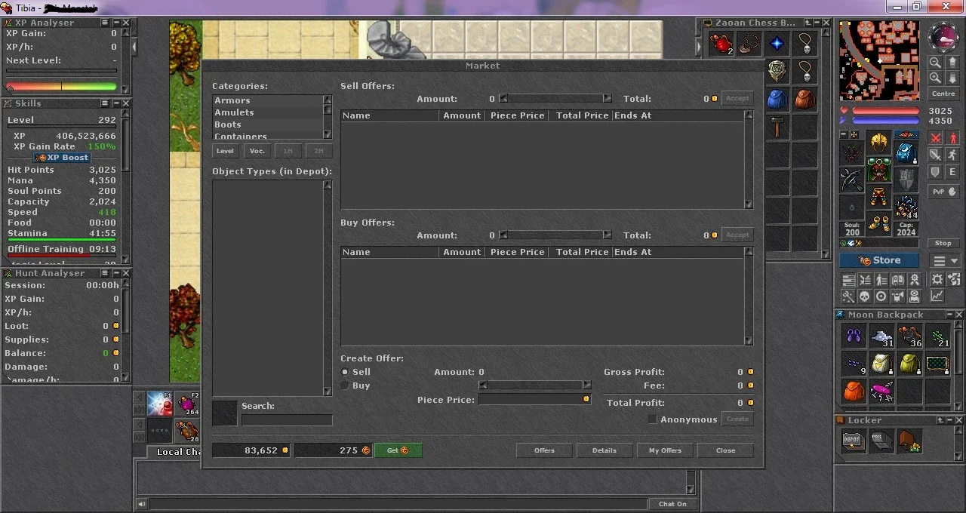The image size is (966, 513).
Task: Open the Offers view
Action: 544,450
